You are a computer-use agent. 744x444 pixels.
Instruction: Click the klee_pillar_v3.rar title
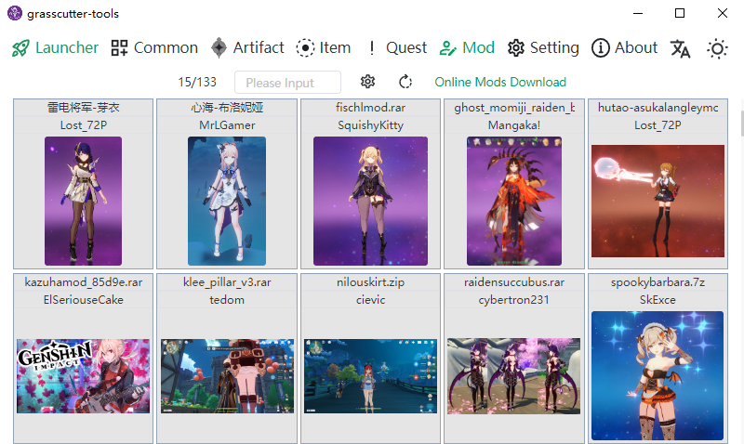[x=227, y=282]
